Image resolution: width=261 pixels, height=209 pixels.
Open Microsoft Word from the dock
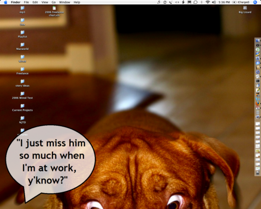point(258,99)
